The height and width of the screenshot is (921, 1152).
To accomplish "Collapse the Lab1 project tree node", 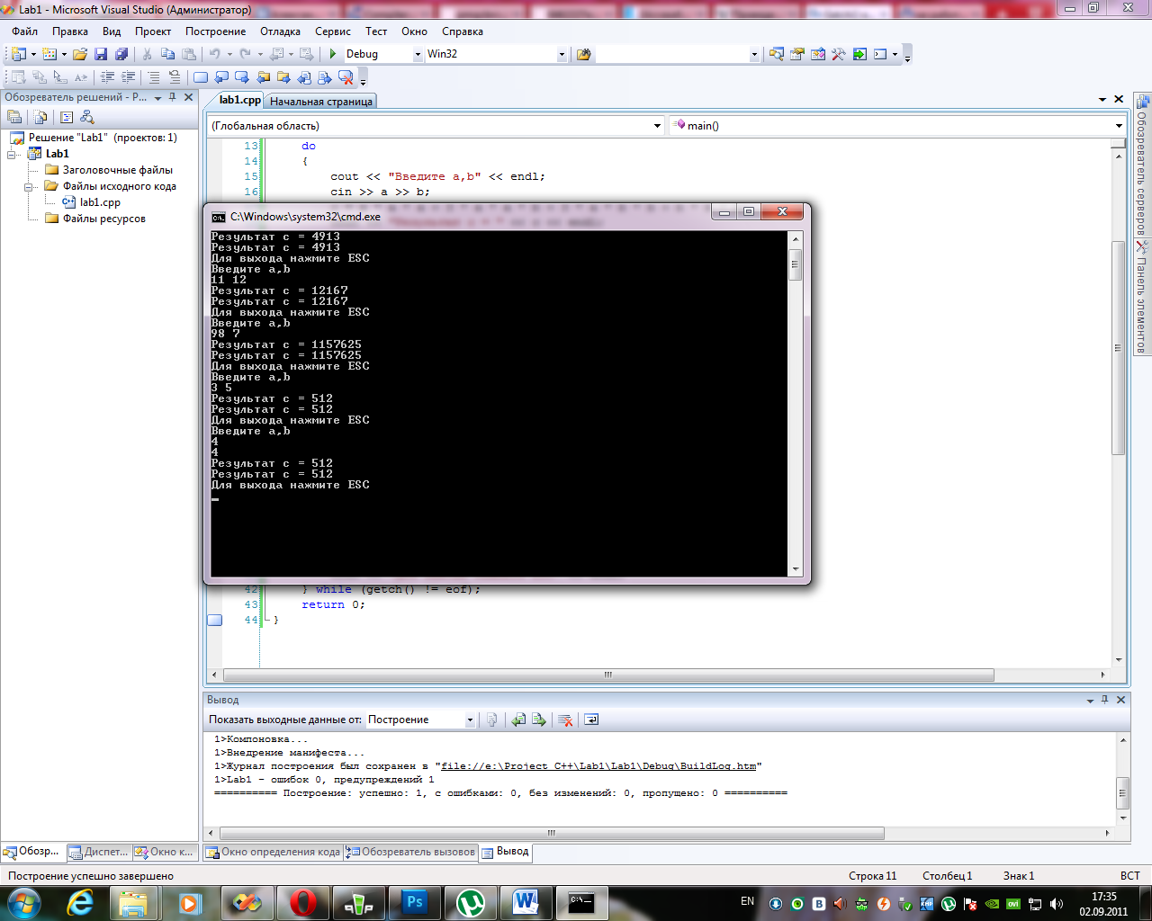I will click(13, 154).
